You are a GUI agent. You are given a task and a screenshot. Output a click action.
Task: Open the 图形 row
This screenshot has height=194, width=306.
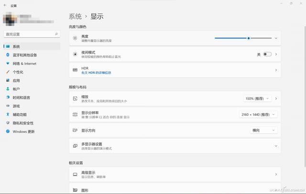coord(175,189)
